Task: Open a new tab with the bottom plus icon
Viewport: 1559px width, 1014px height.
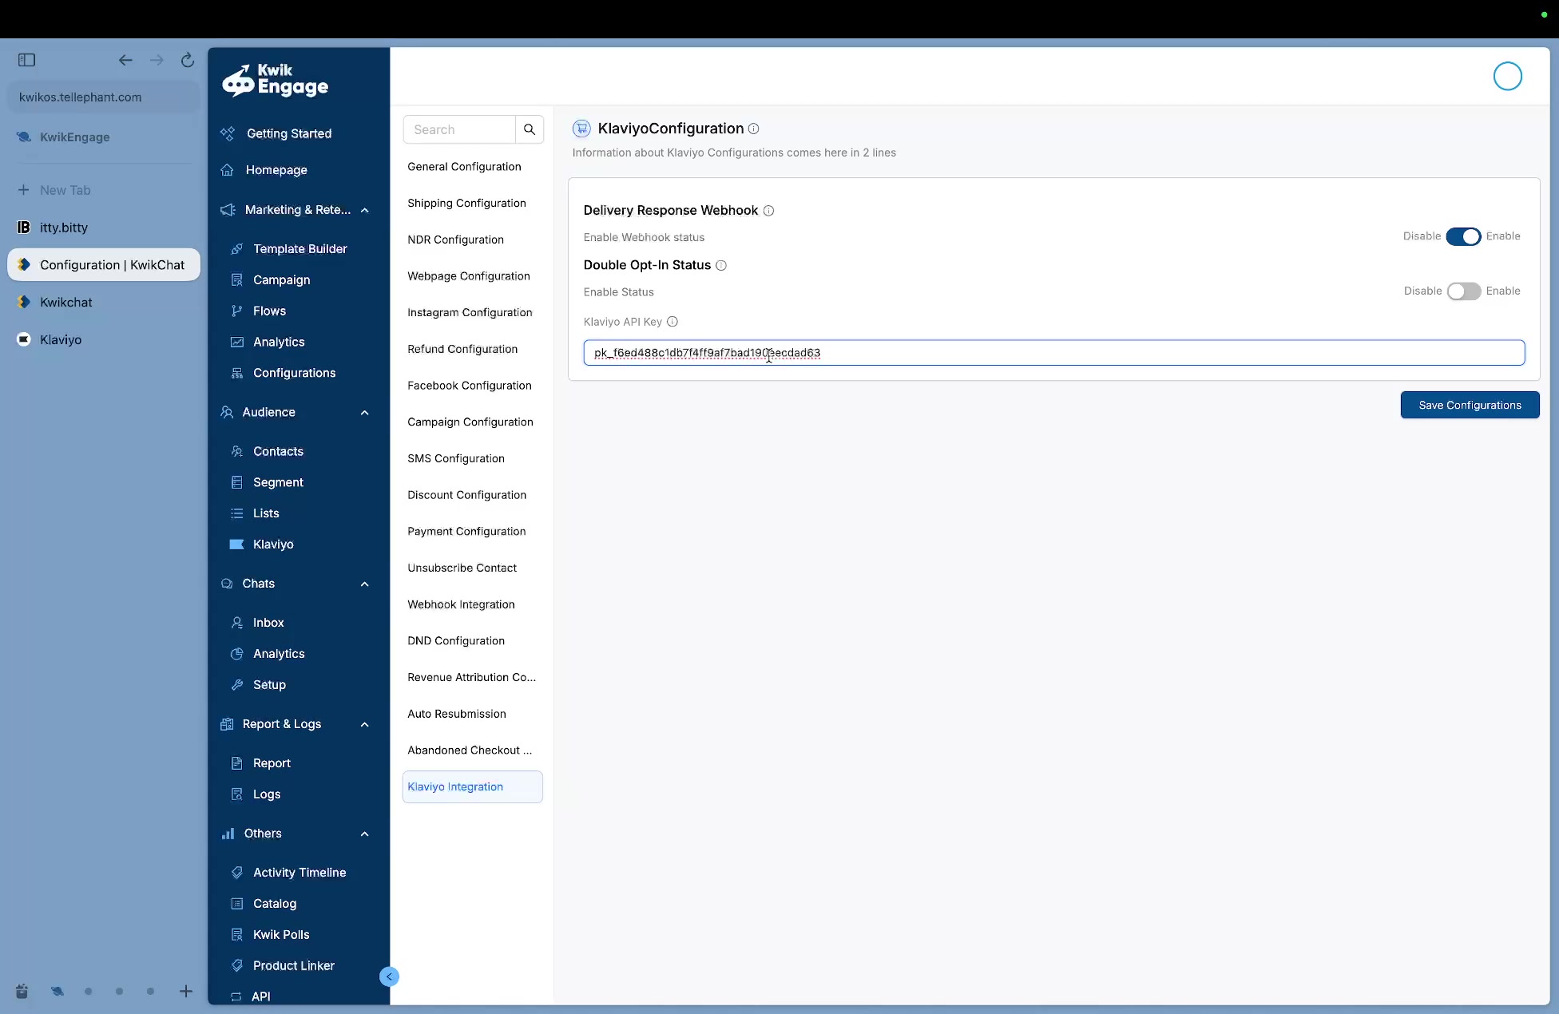Action: tap(185, 992)
